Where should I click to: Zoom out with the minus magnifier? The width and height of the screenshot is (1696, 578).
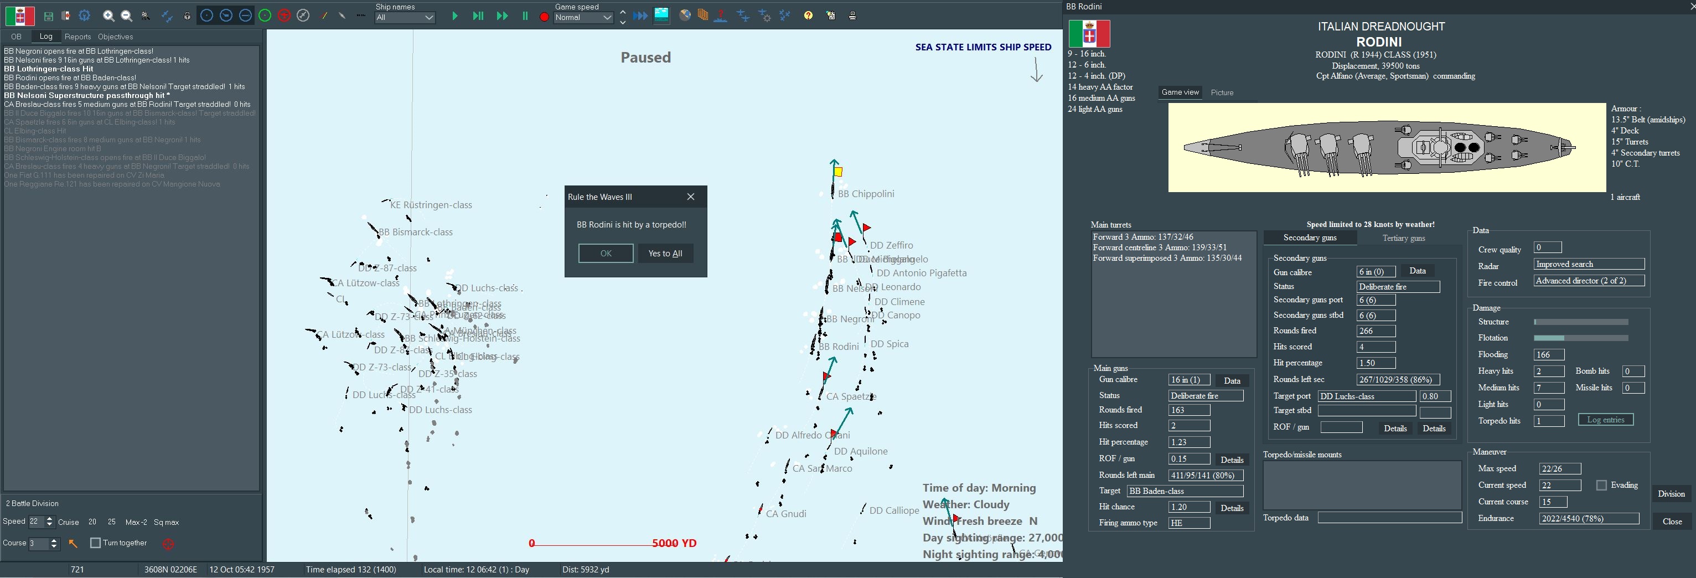126,16
